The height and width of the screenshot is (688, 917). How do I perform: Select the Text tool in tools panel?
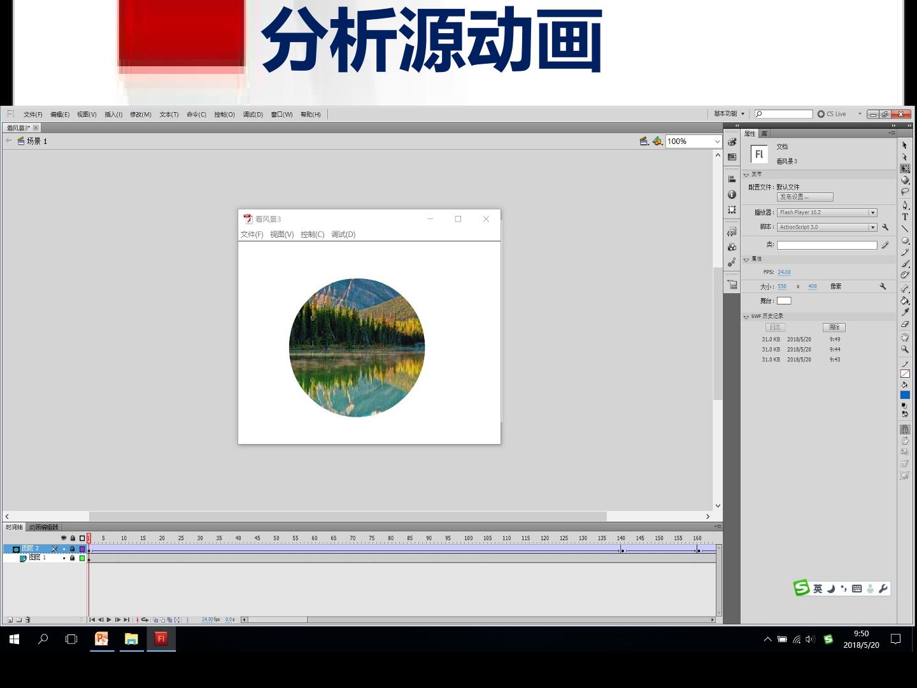(x=905, y=217)
